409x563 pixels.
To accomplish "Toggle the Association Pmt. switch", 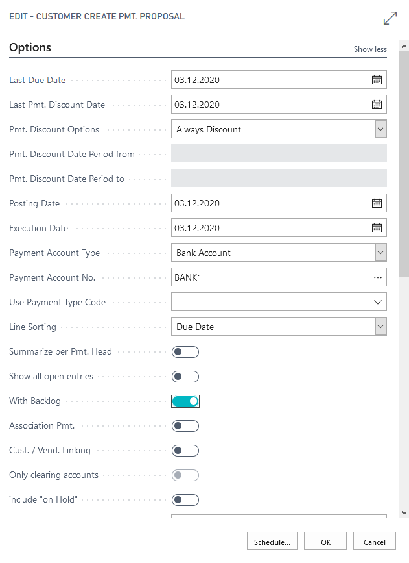I will [185, 426].
